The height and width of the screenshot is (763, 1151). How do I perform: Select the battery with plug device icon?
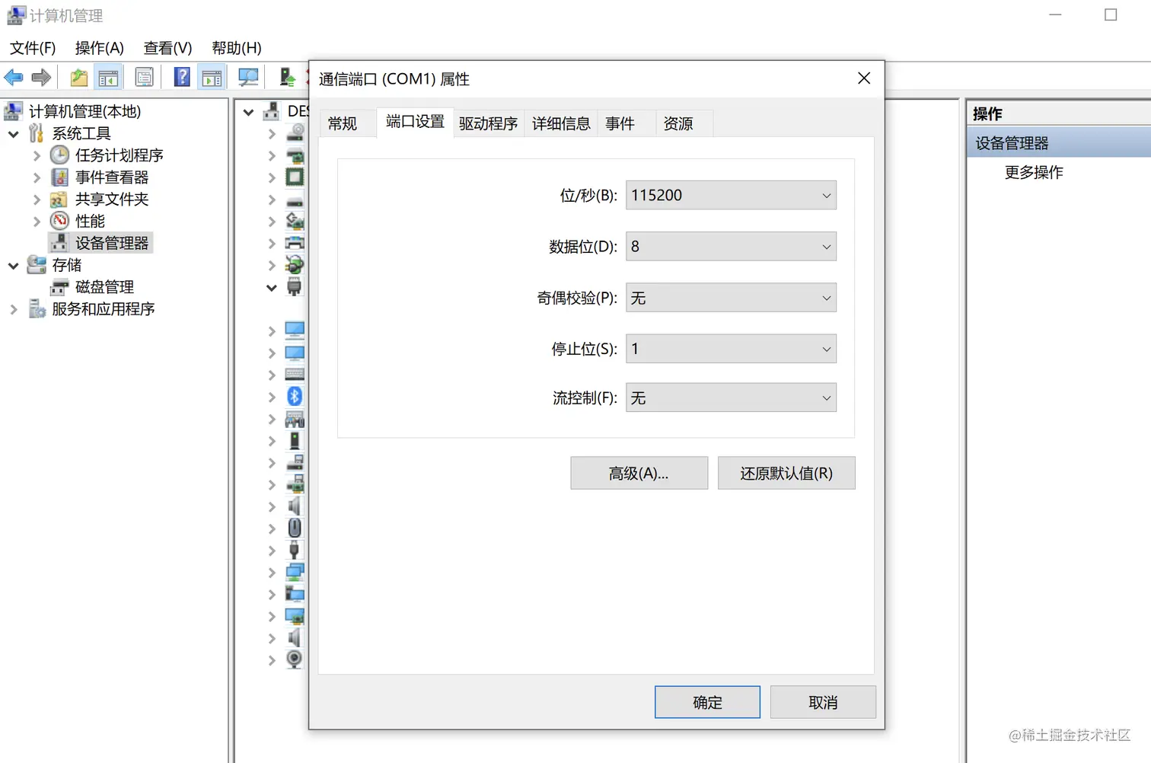tap(295, 265)
